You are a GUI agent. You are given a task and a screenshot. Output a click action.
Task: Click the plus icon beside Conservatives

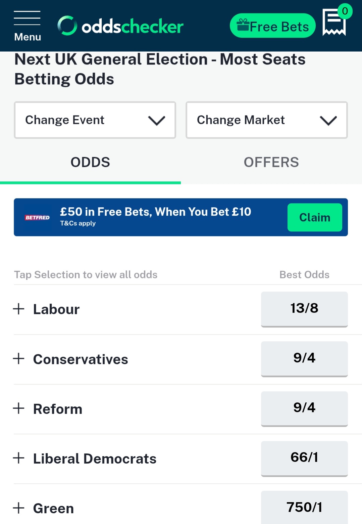coord(18,358)
